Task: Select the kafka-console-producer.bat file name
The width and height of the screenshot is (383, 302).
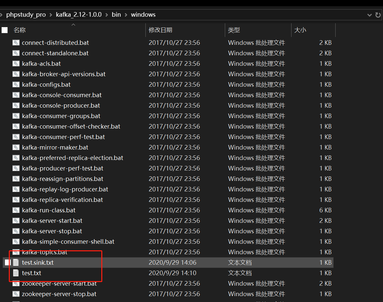Action: 61,106
